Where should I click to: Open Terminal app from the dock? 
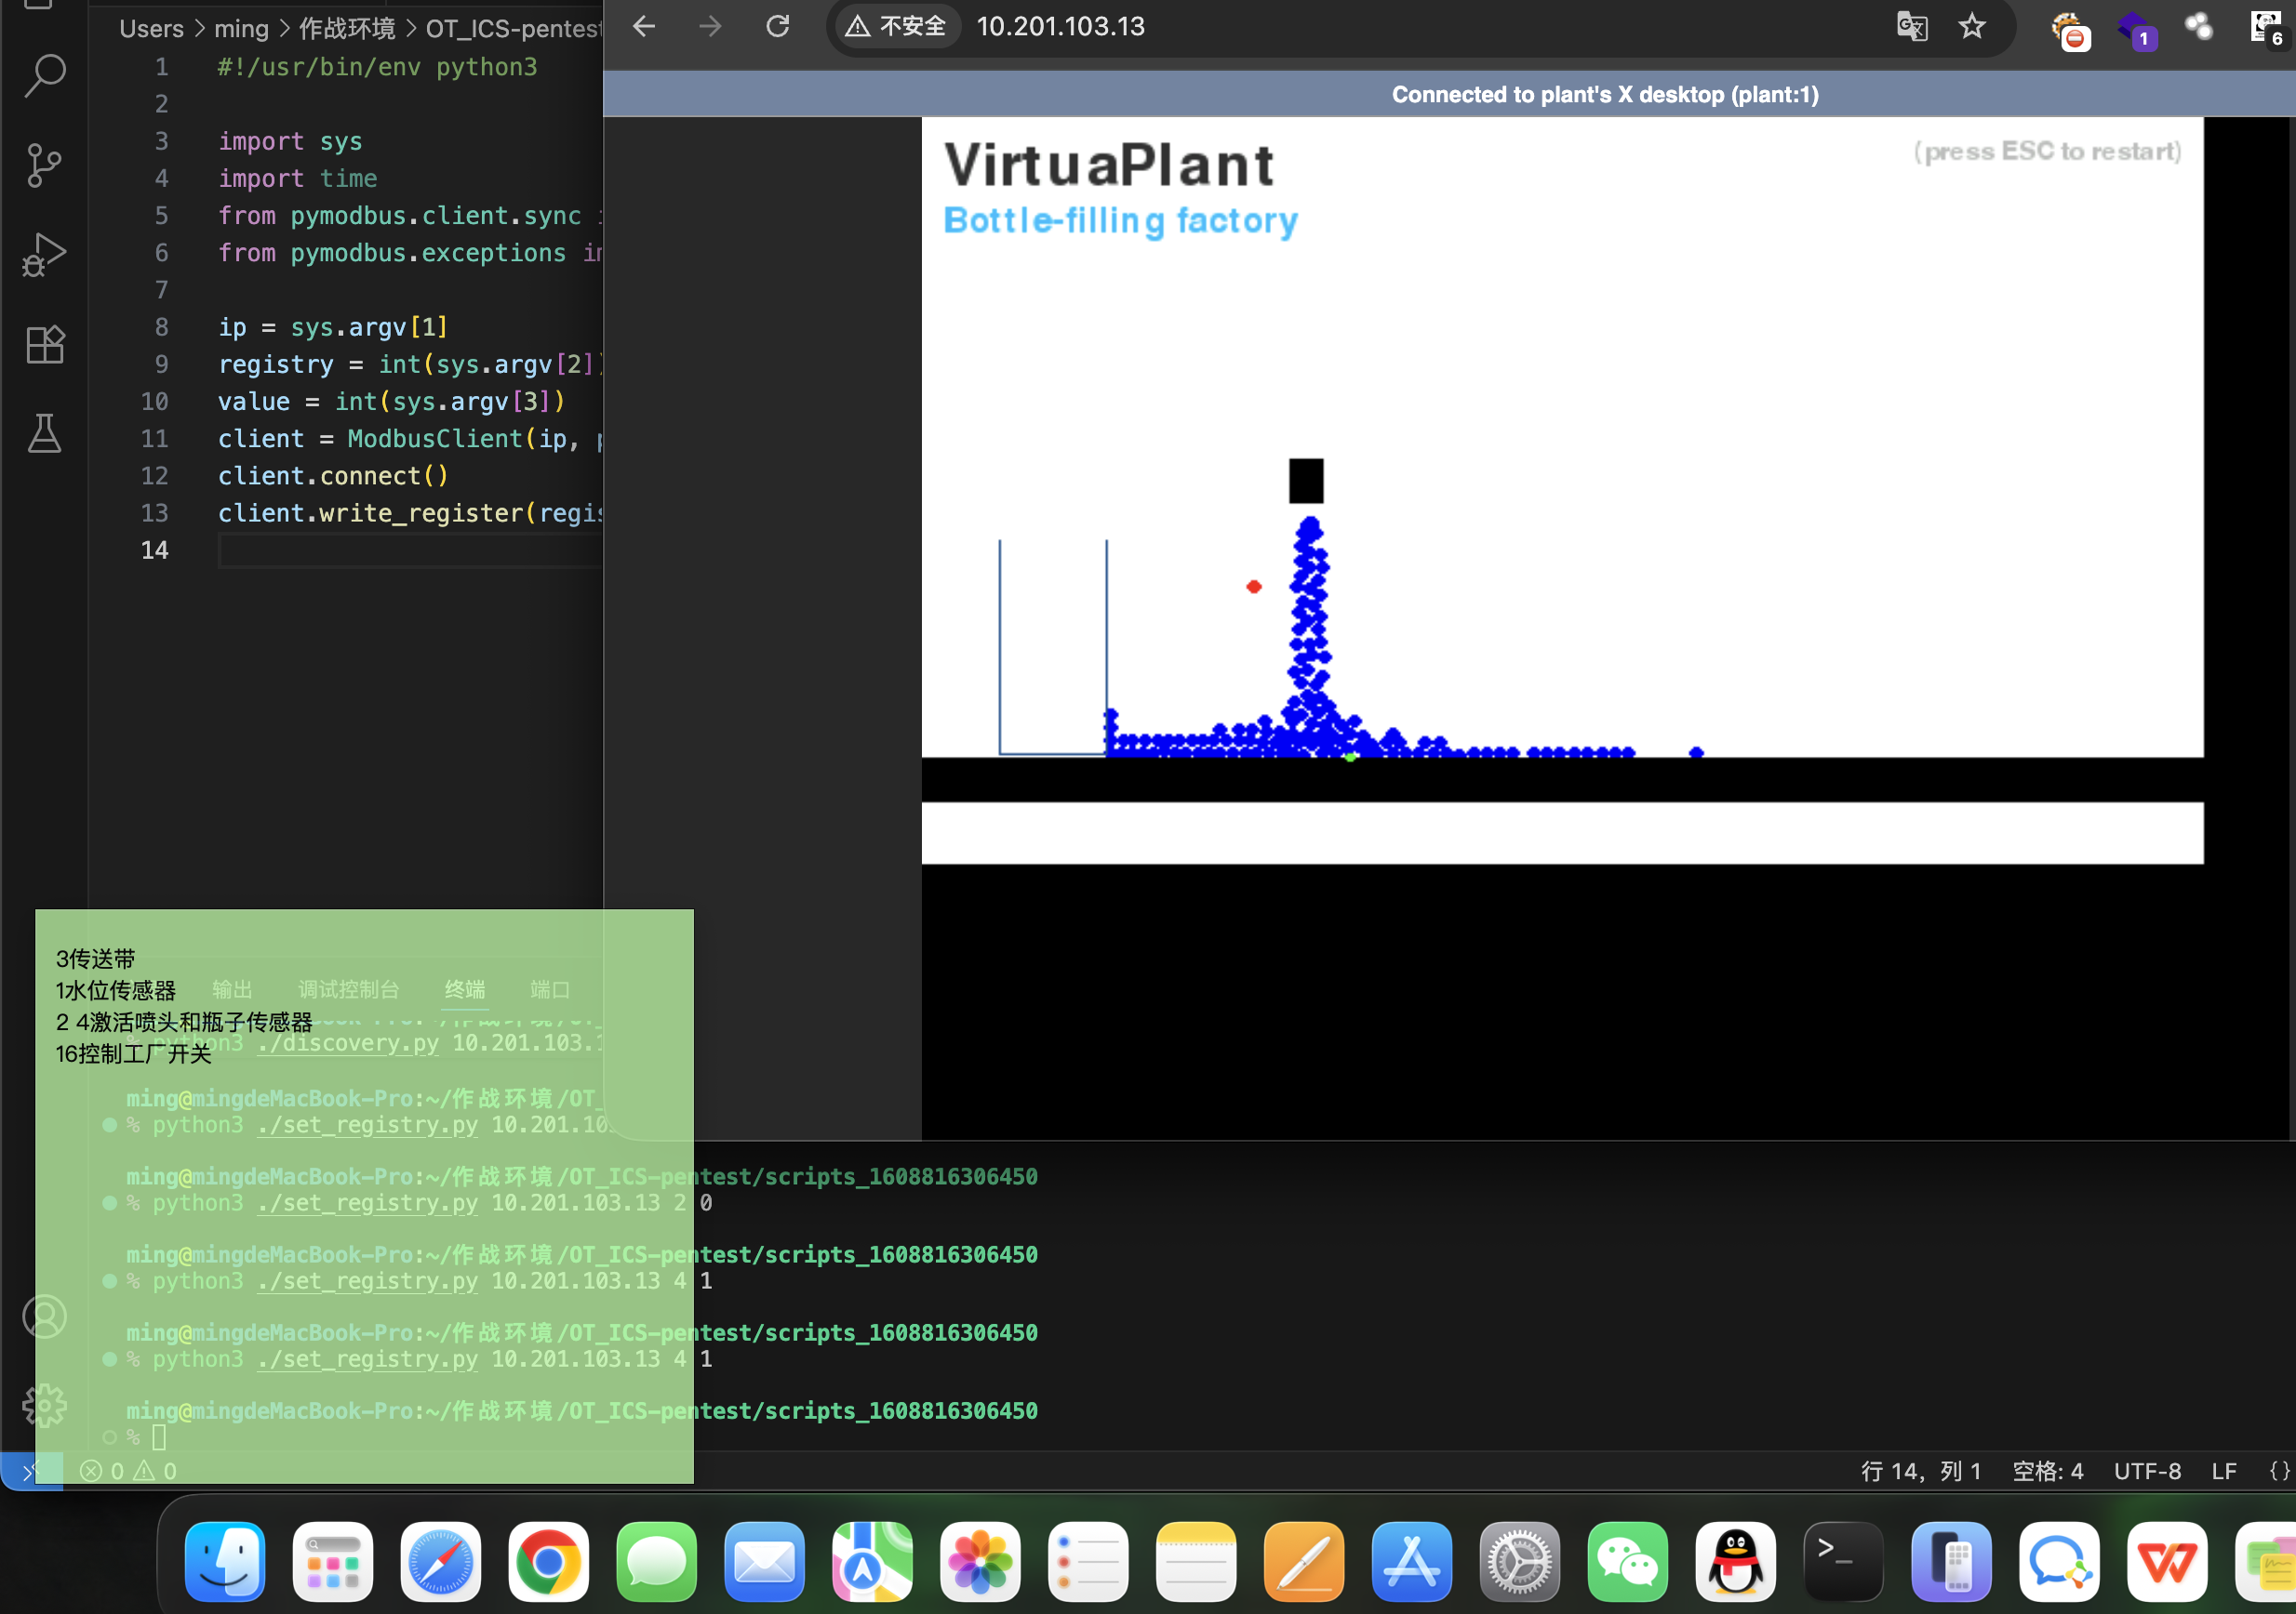coord(1843,1561)
